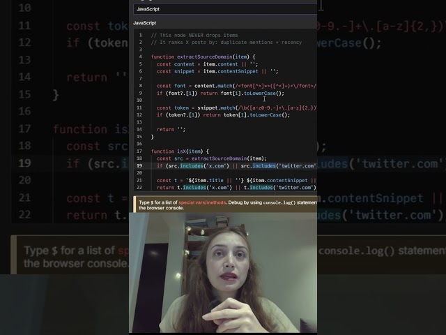Click the '// This node NEVER drops items' comment
Image resolution: width=446 pixels, height=335 pixels.
194,36
